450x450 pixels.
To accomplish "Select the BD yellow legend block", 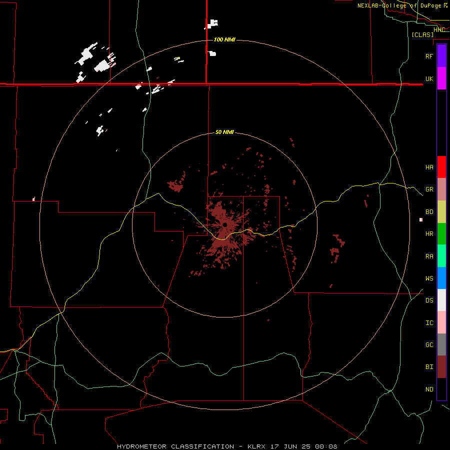I will [441, 212].
